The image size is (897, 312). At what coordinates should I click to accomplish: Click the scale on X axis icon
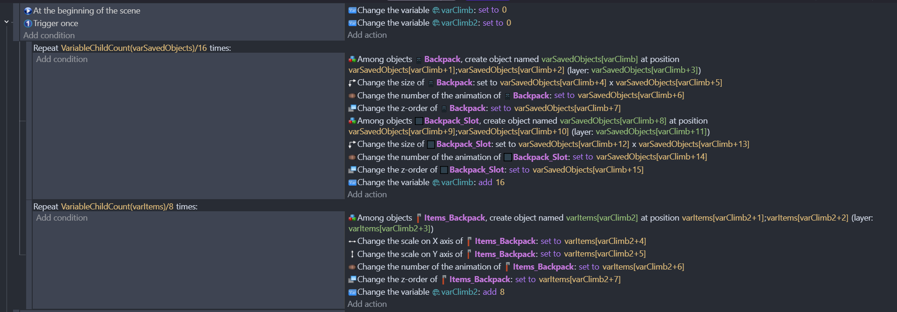[x=352, y=241]
